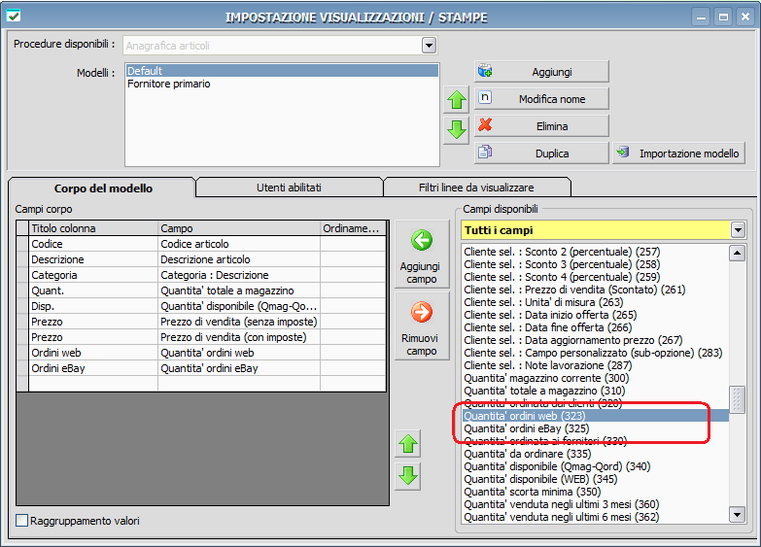
Task: Click the Disp. title cell
Action: [93, 306]
